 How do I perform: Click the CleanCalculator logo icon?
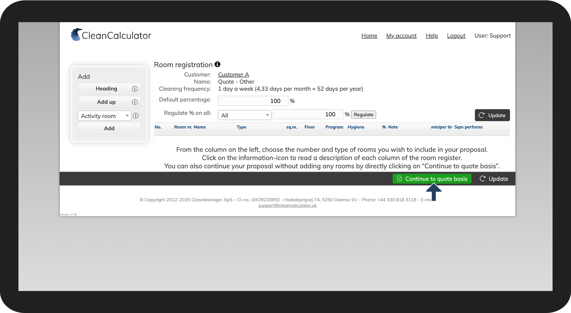click(x=76, y=34)
